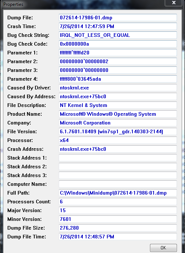Select the Caused By Driver field
This screenshot has width=185, height=253.
118,88
